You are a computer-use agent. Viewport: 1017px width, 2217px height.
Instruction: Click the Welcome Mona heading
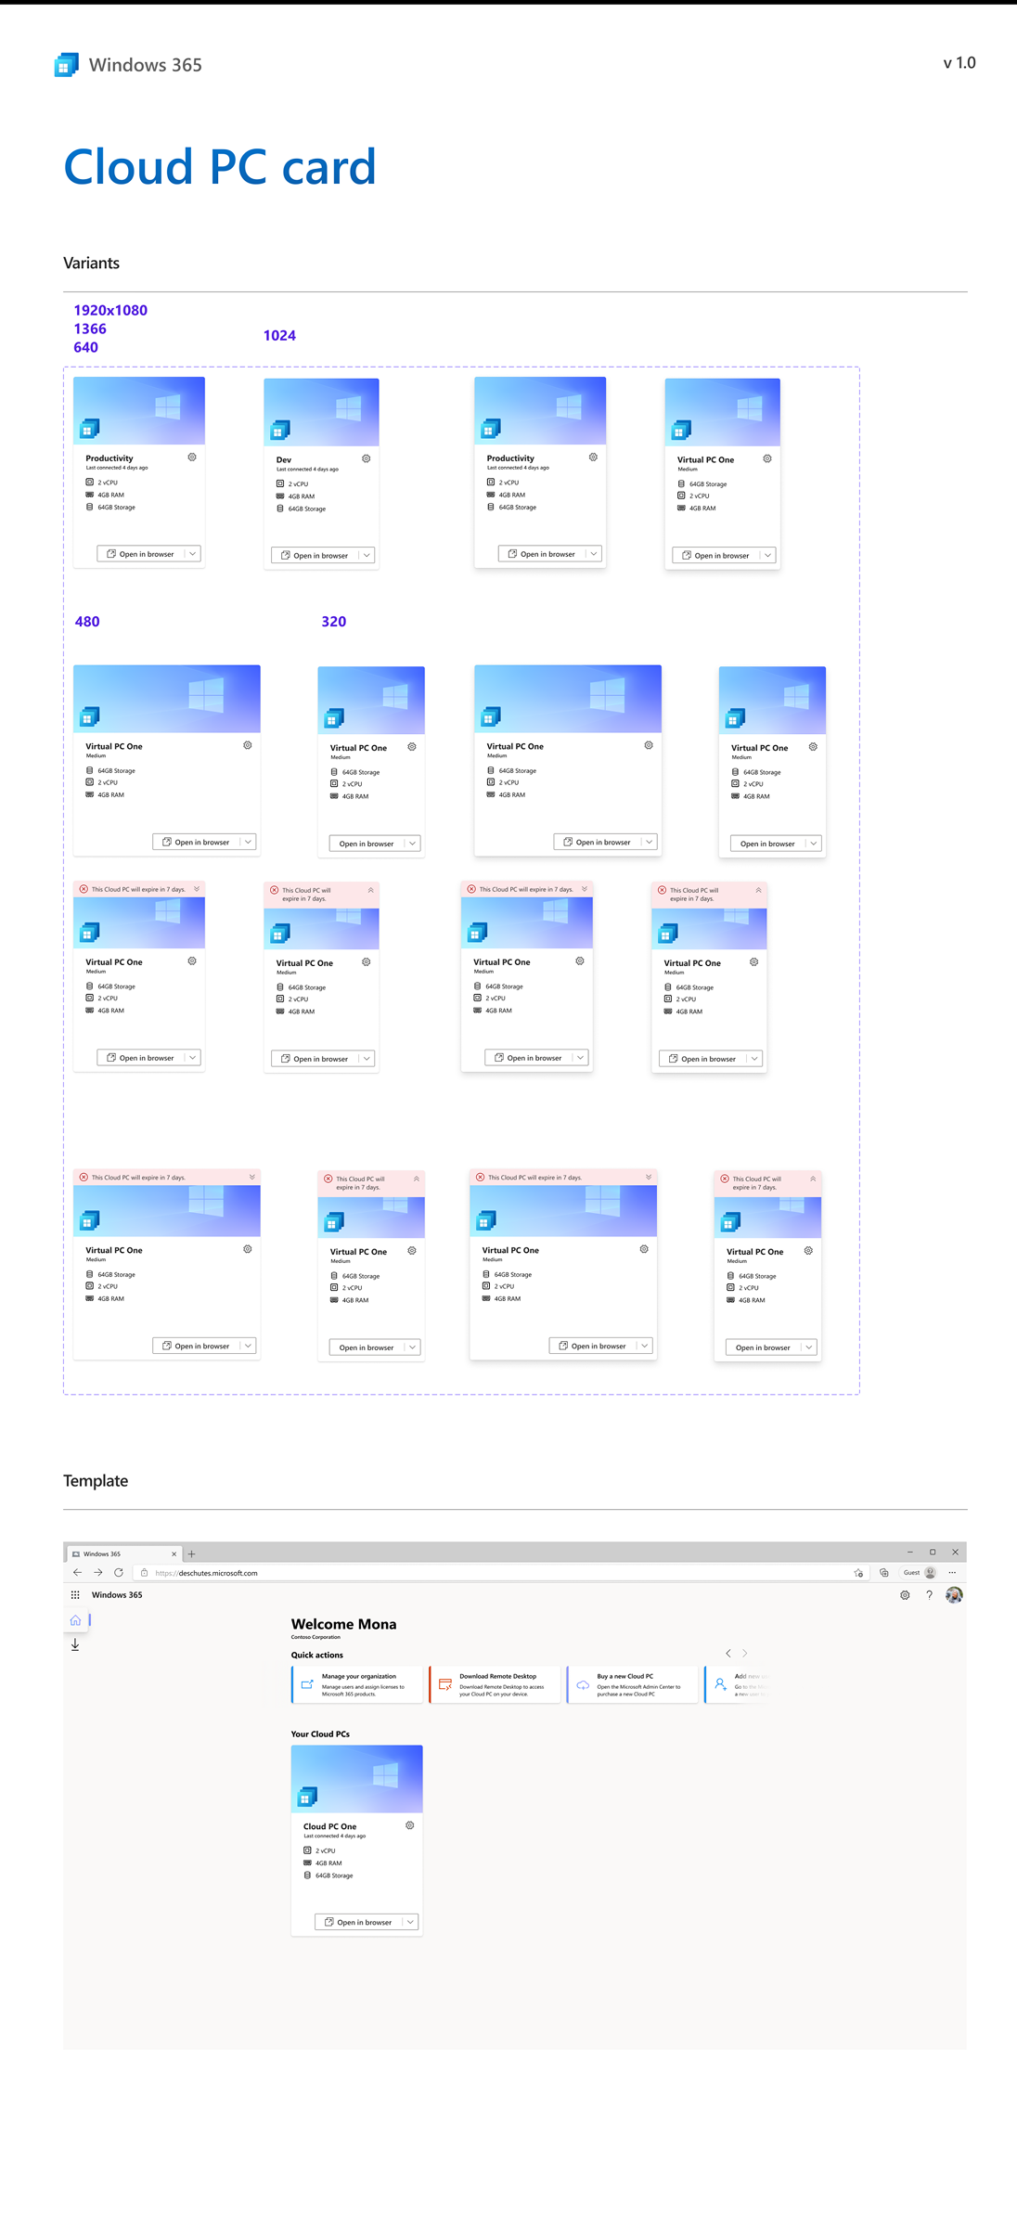click(343, 1624)
